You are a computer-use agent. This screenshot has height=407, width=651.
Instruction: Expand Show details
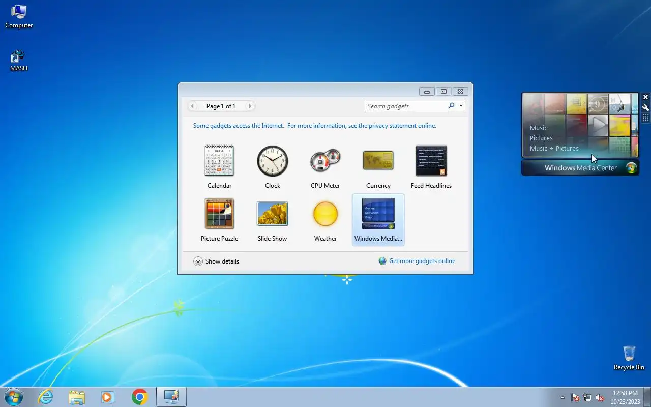click(216, 261)
